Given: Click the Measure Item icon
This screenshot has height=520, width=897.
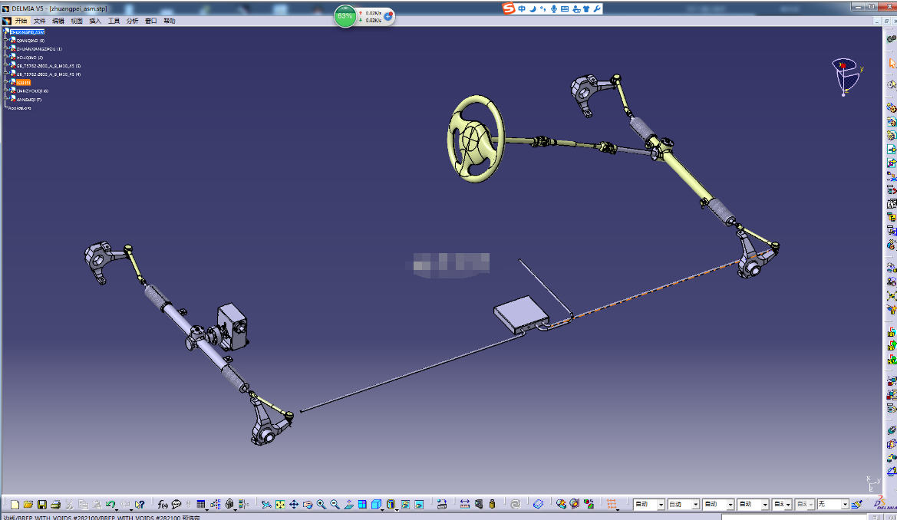Looking at the screenshot, I should (478, 505).
